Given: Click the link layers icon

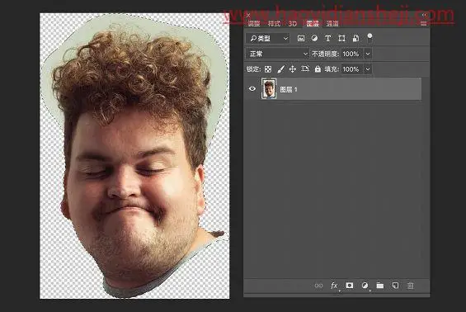Looking at the screenshot, I should coord(318,286).
